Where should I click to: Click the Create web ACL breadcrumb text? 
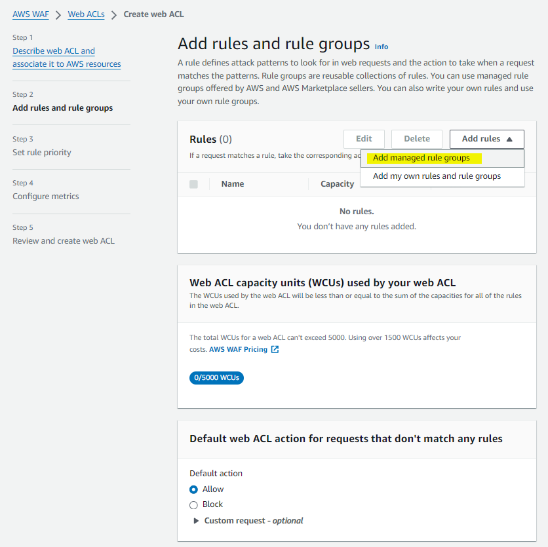point(154,14)
